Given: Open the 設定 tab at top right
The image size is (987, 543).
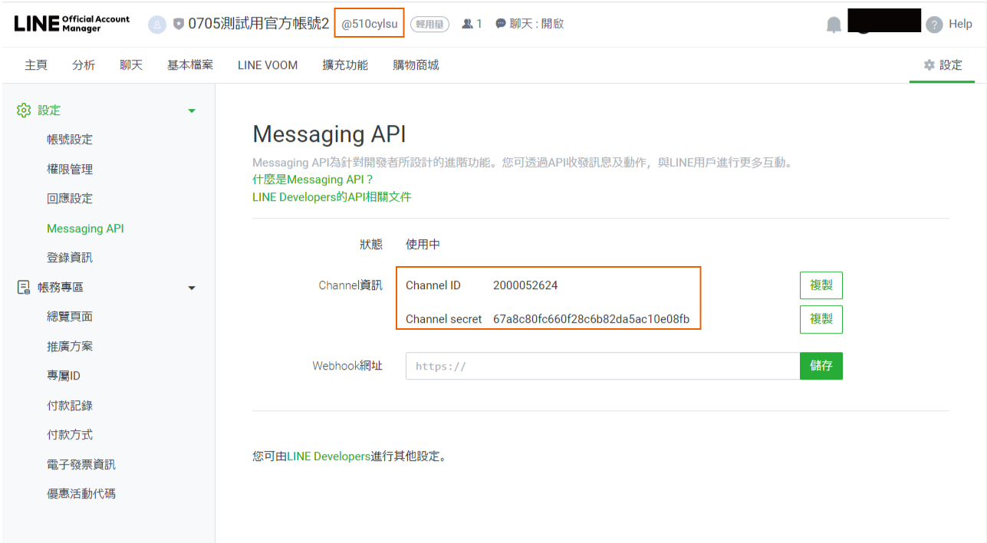Looking at the screenshot, I should coord(943,65).
